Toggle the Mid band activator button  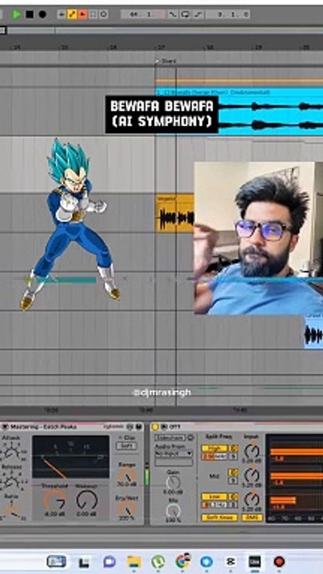pos(233,472)
